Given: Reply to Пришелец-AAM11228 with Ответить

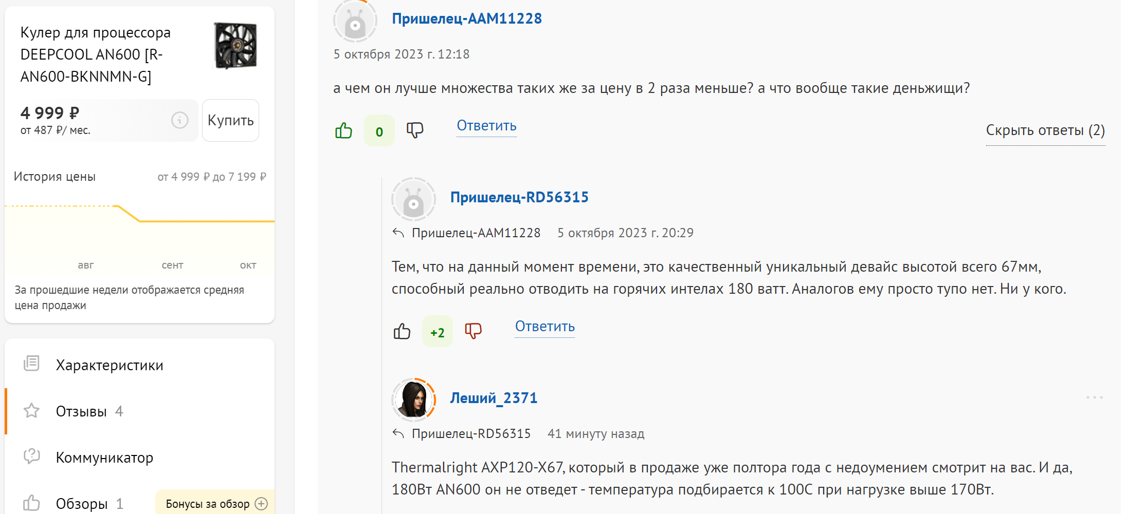Looking at the screenshot, I should click(486, 126).
